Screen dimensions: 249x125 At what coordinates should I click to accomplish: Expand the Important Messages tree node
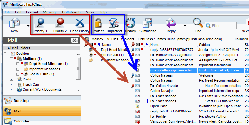point(18,69)
